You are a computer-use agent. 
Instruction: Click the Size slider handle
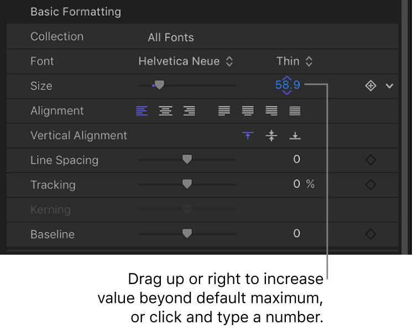coord(159,85)
